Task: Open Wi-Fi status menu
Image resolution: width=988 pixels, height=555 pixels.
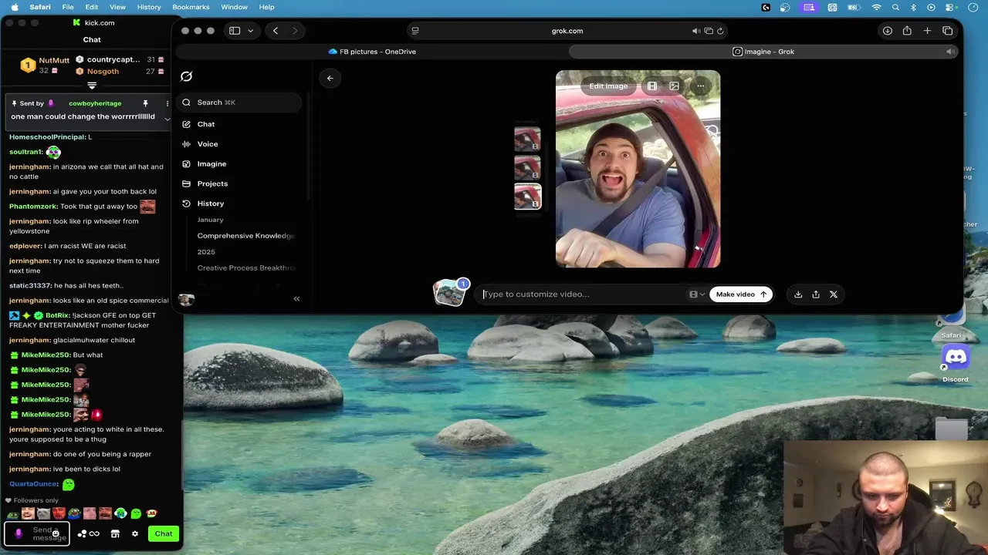Action: [x=876, y=7]
